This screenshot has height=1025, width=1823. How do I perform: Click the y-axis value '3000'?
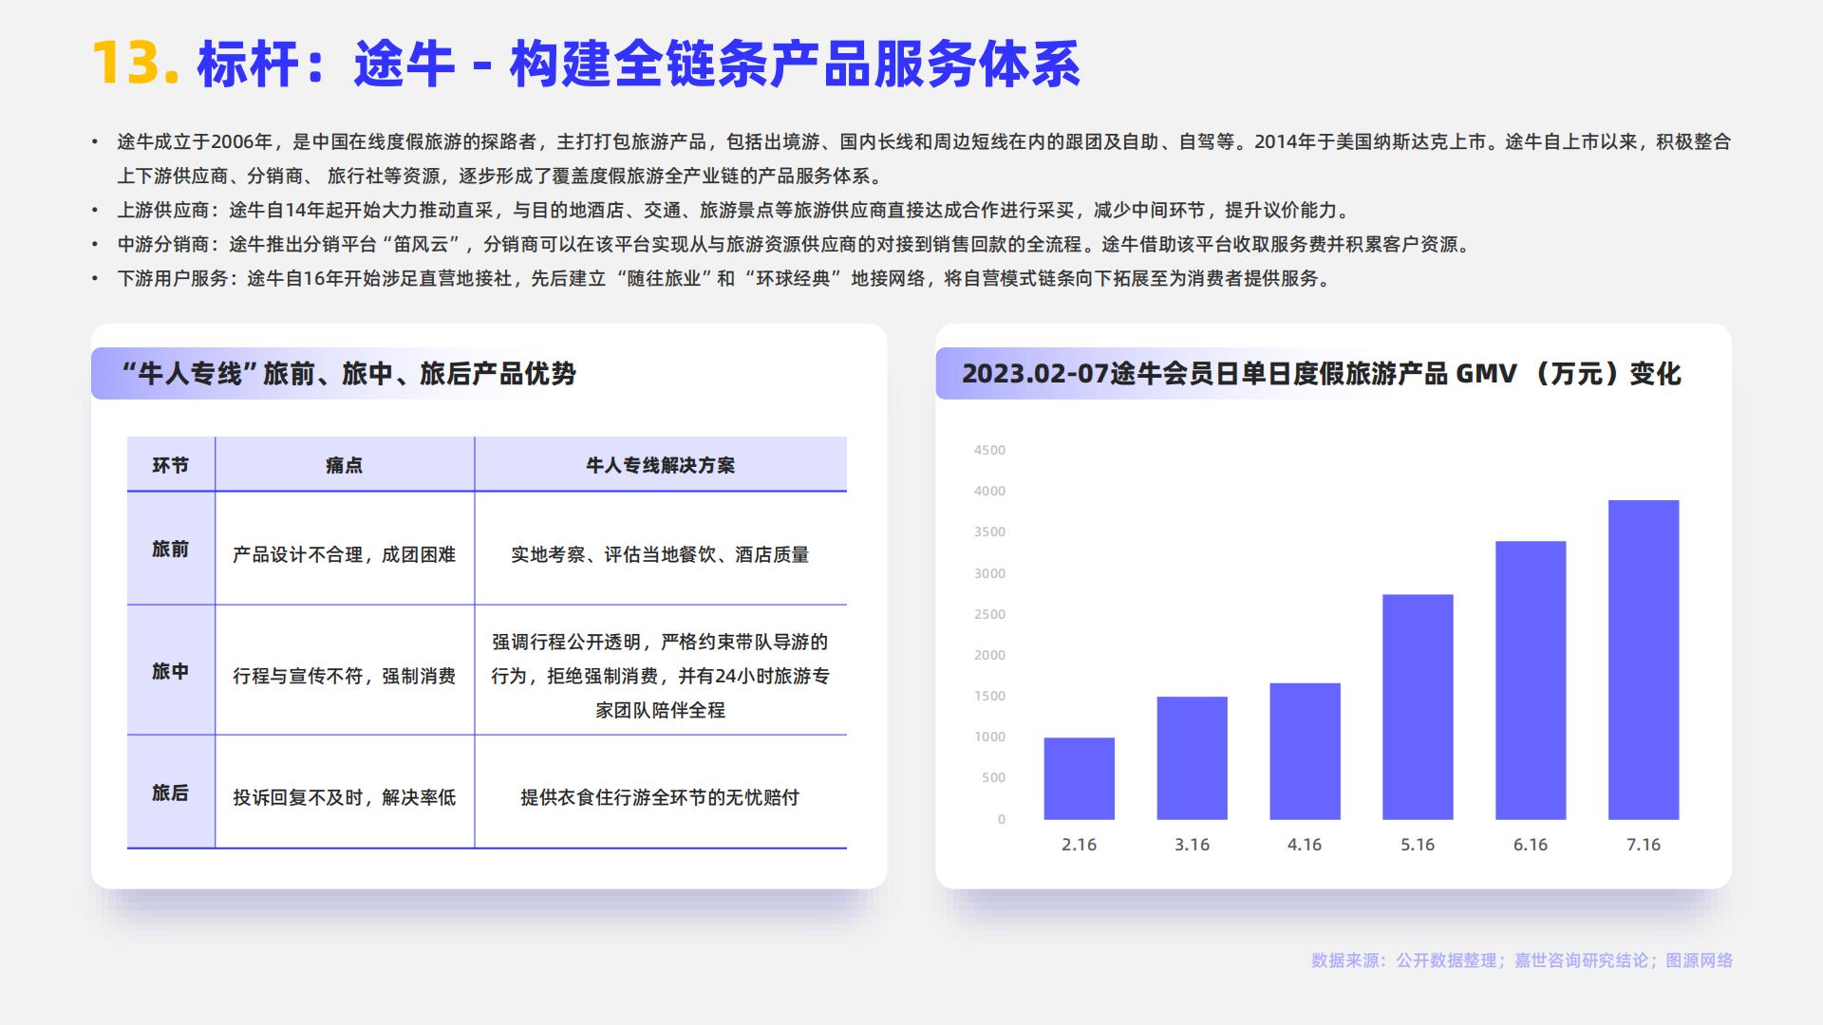[989, 573]
